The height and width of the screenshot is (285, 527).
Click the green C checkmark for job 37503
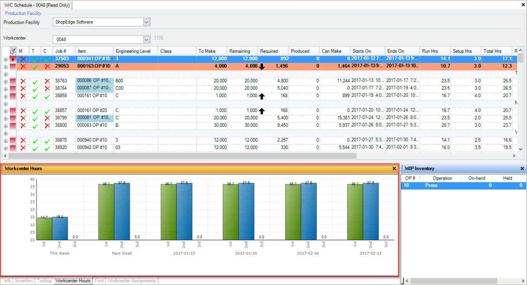[47, 59]
